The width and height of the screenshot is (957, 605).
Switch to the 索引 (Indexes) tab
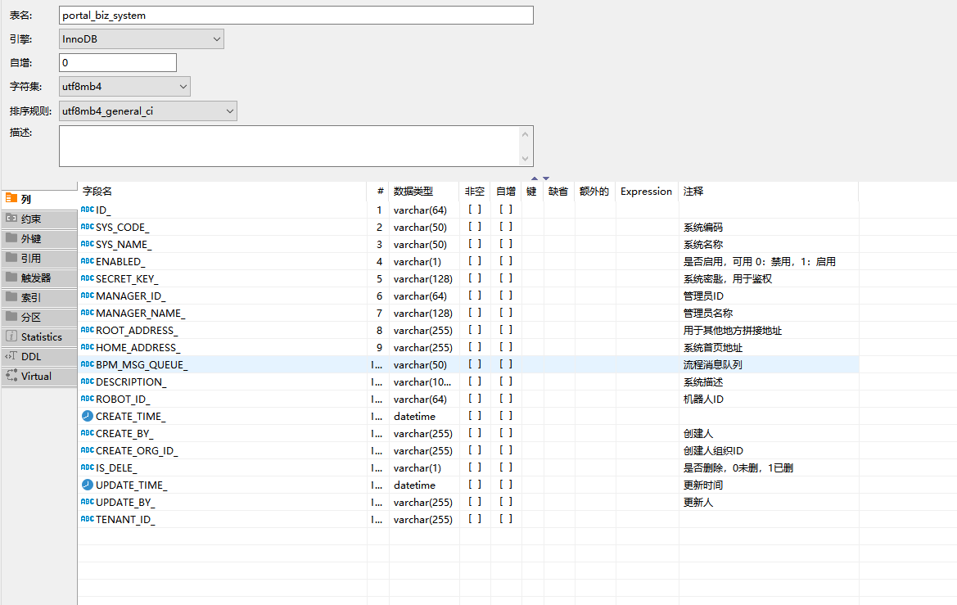(39, 297)
